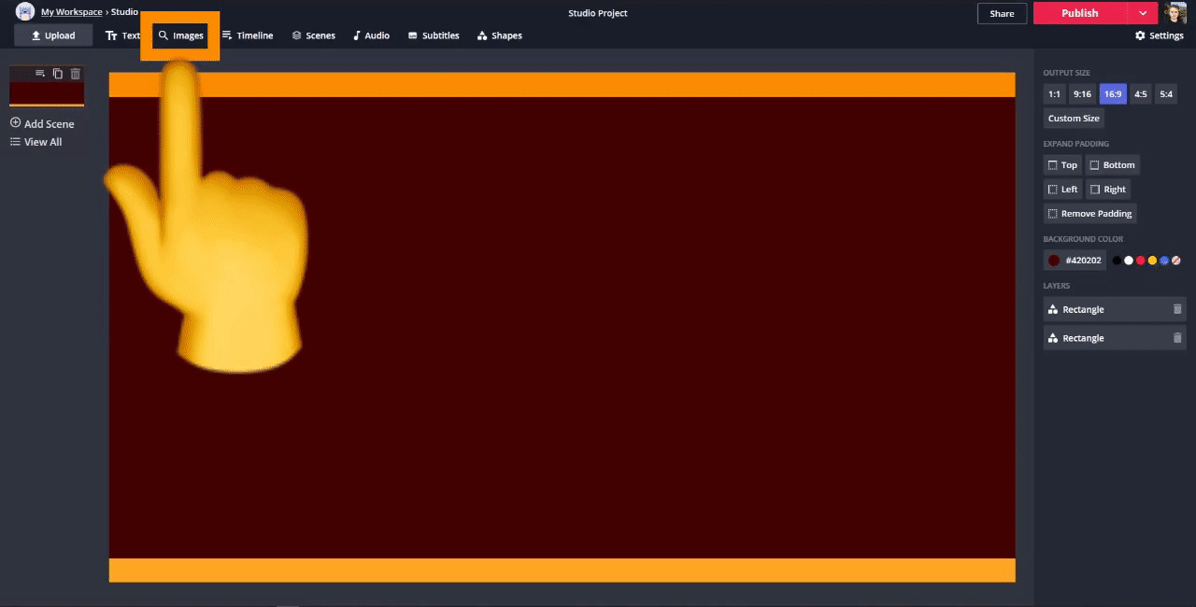Click the Upload button
Viewport: 1196px width, 607px height.
(52, 35)
